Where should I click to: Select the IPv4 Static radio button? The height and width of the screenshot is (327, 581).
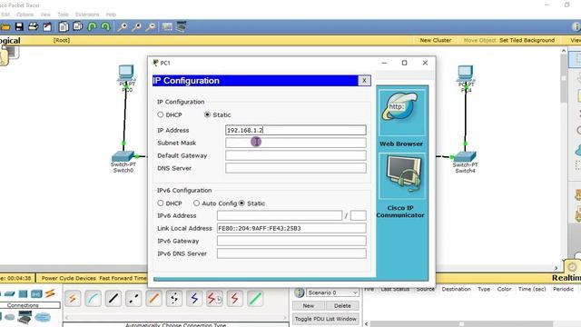[x=208, y=114]
